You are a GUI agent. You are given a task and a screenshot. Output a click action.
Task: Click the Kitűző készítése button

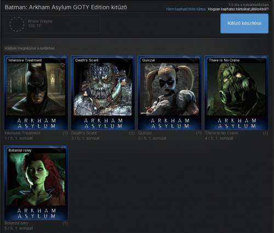point(244,24)
